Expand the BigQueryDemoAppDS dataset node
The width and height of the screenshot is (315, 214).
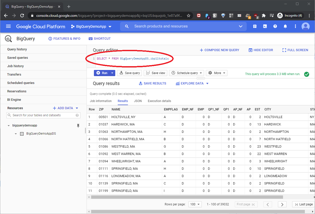16,134
